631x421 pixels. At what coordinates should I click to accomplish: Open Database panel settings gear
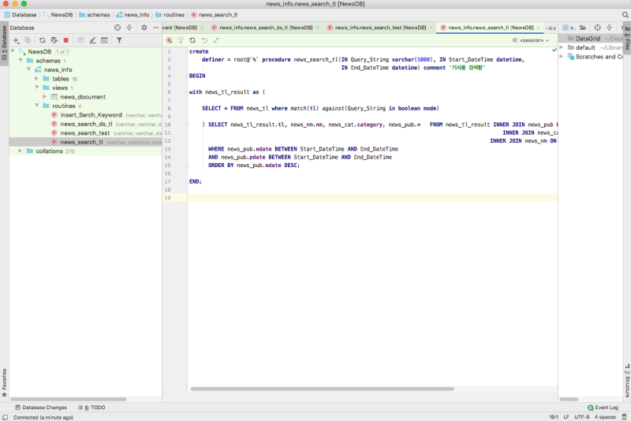[x=144, y=28]
